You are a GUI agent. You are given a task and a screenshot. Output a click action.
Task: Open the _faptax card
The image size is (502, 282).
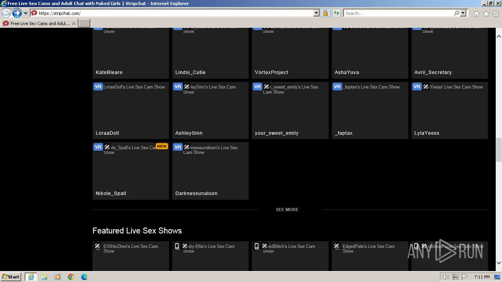pos(370,110)
